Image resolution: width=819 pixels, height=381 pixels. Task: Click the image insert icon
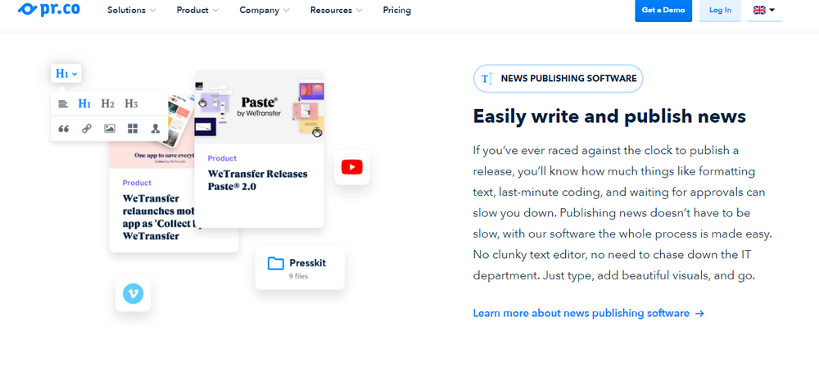(110, 129)
